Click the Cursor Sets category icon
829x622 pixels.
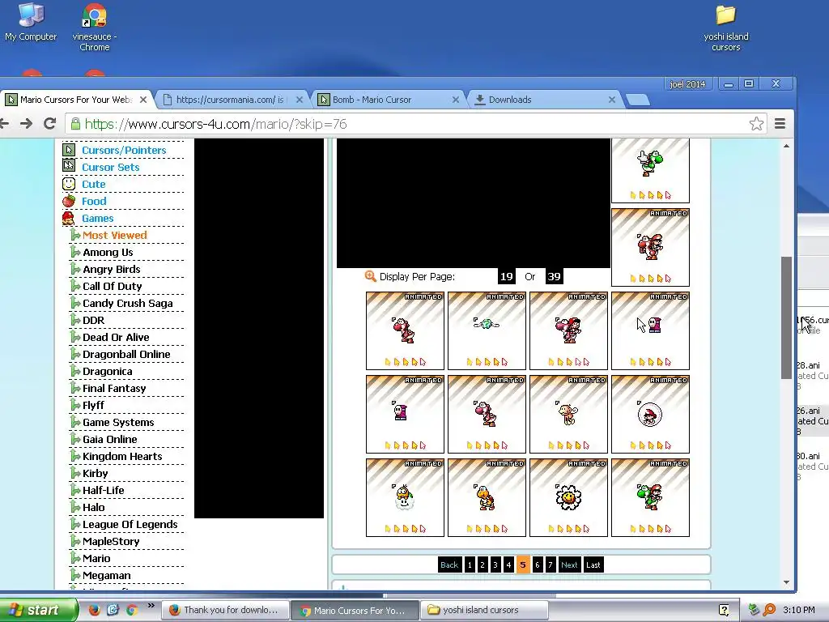point(69,166)
